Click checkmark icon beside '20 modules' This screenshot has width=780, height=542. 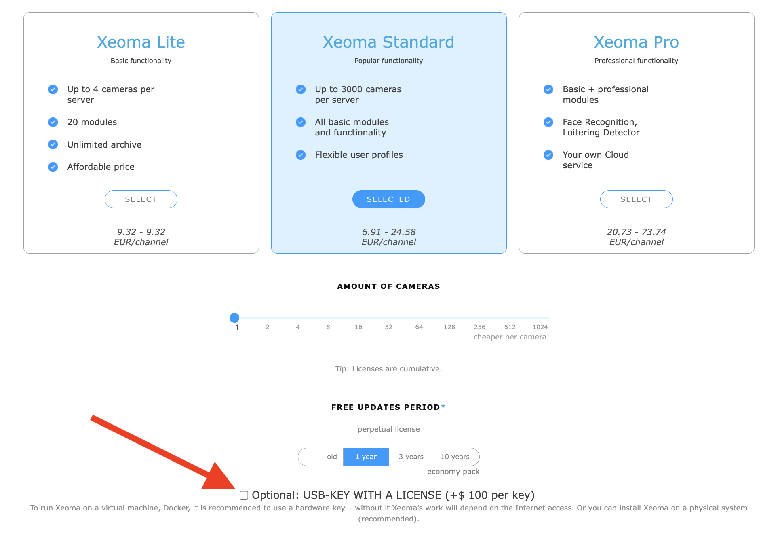(x=53, y=122)
